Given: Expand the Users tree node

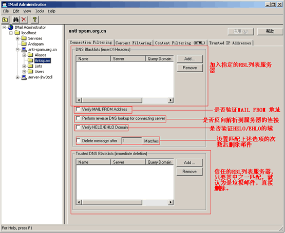Looking at the screenshot, I should pyautogui.click(x=24, y=72).
